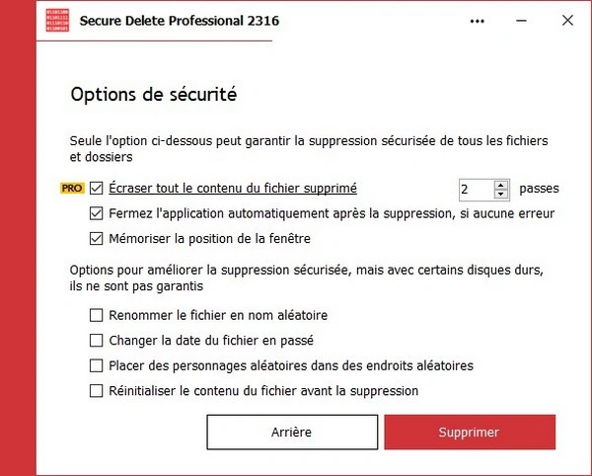Screen dimensions: 592x476
Task: Minimize the Secure Delete window
Action: tap(522, 21)
